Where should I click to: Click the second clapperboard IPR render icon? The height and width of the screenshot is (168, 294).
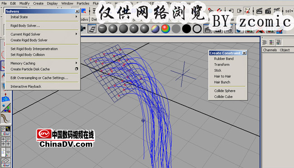(x=268, y=11)
